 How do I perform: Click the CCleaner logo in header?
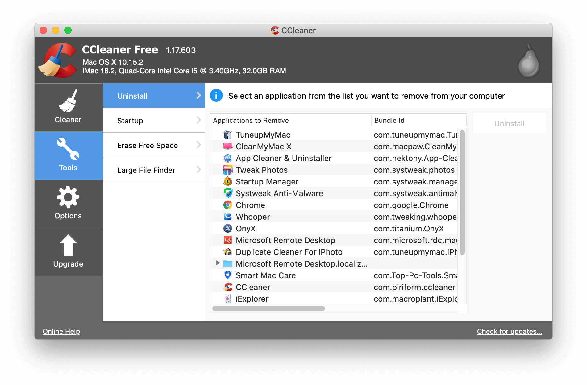tap(57, 60)
